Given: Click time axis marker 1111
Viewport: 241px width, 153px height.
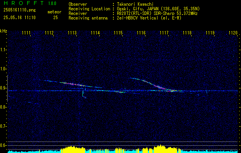Looking at the screenshot, I should coord(26,33).
